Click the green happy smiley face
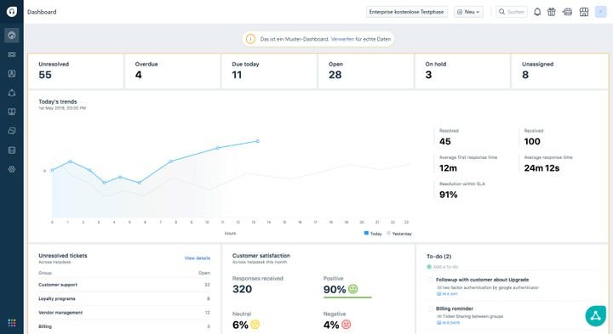The height and width of the screenshot is (334, 613). click(x=353, y=289)
